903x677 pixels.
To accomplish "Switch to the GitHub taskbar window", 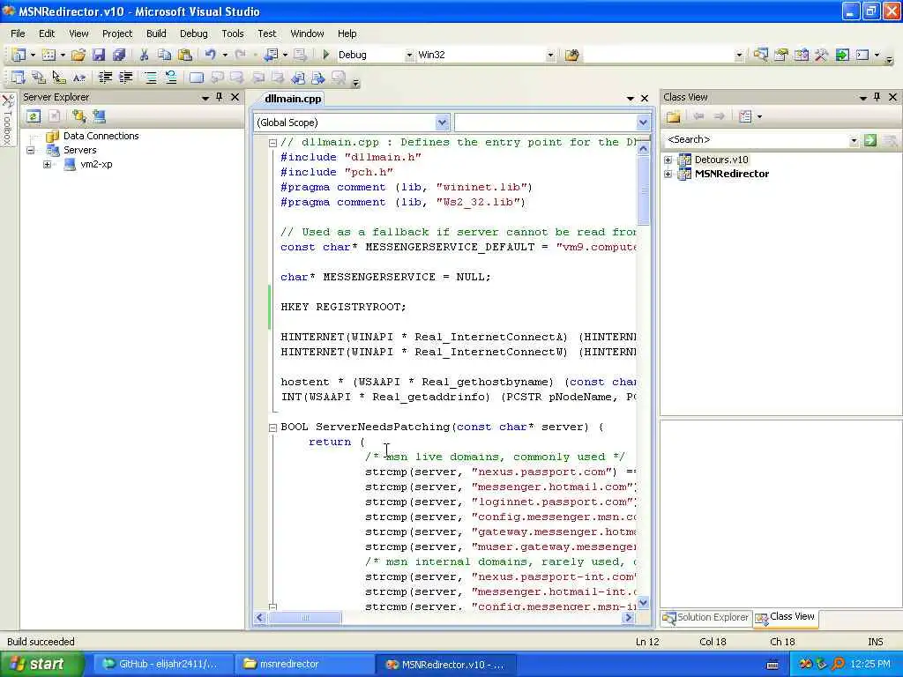I will point(162,665).
